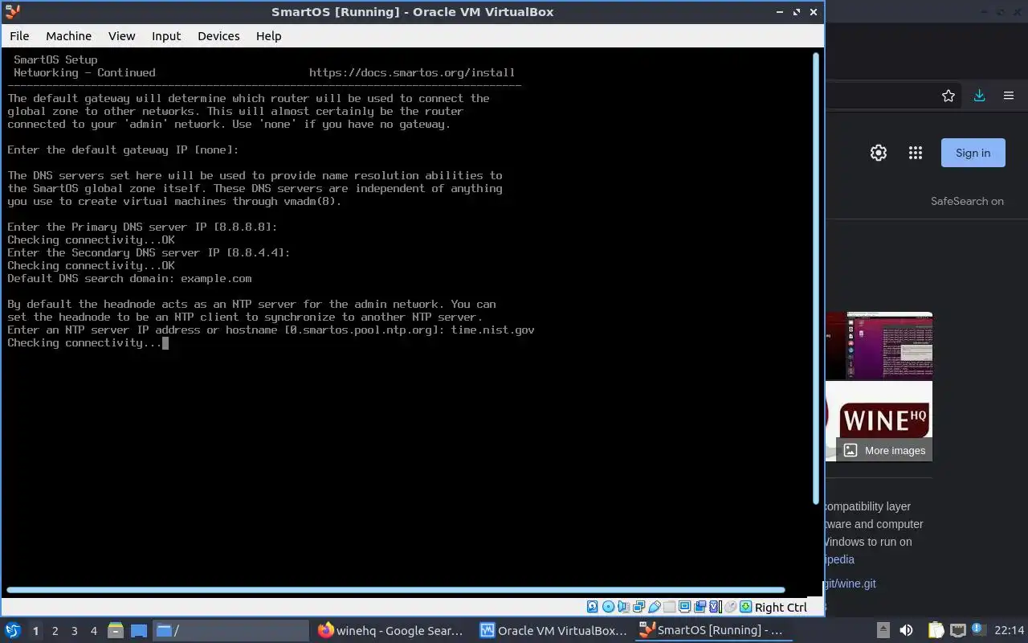Viewport: 1028px width, 643px height.
Task: Open the Help menu
Action: coord(268,36)
